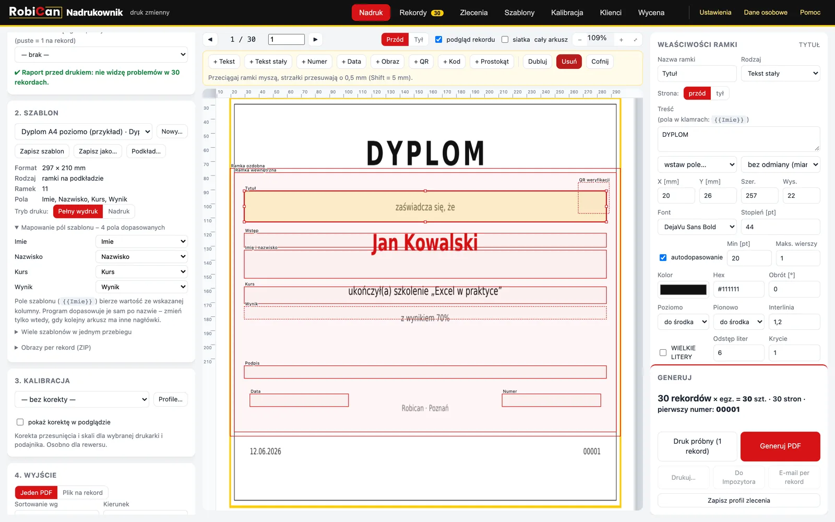835x522 pixels.
Task: Open the Wynik mapping dropdown
Action: pos(141,287)
